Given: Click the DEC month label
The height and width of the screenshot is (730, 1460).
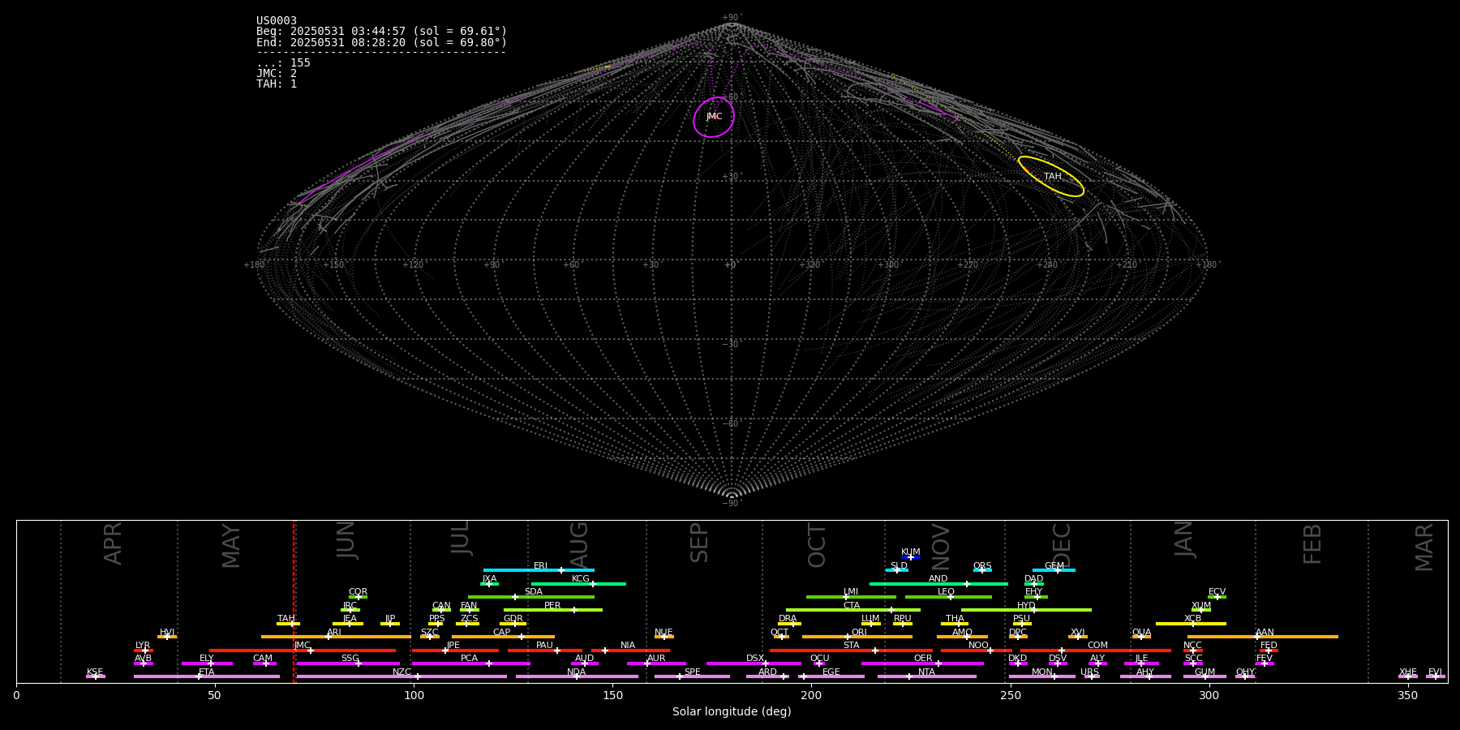Looking at the screenshot, I should [x=1061, y=545].
